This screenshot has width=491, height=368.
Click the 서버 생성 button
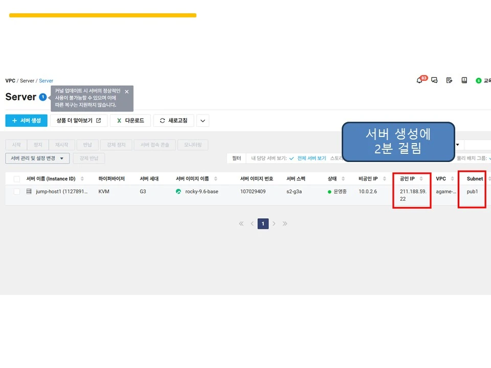[26, 121]
